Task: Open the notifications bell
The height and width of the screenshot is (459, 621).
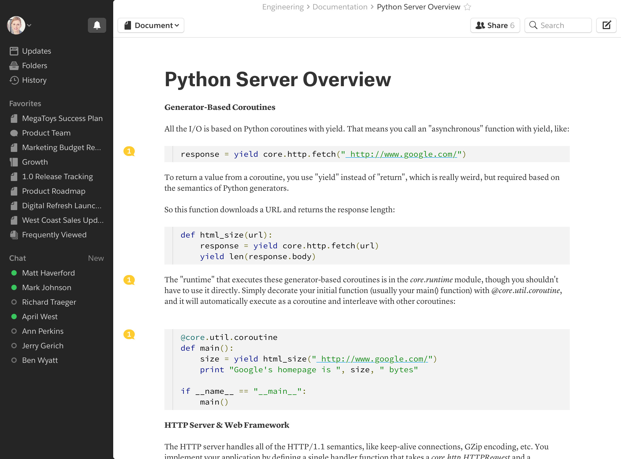Action: [x=97, y=25]
